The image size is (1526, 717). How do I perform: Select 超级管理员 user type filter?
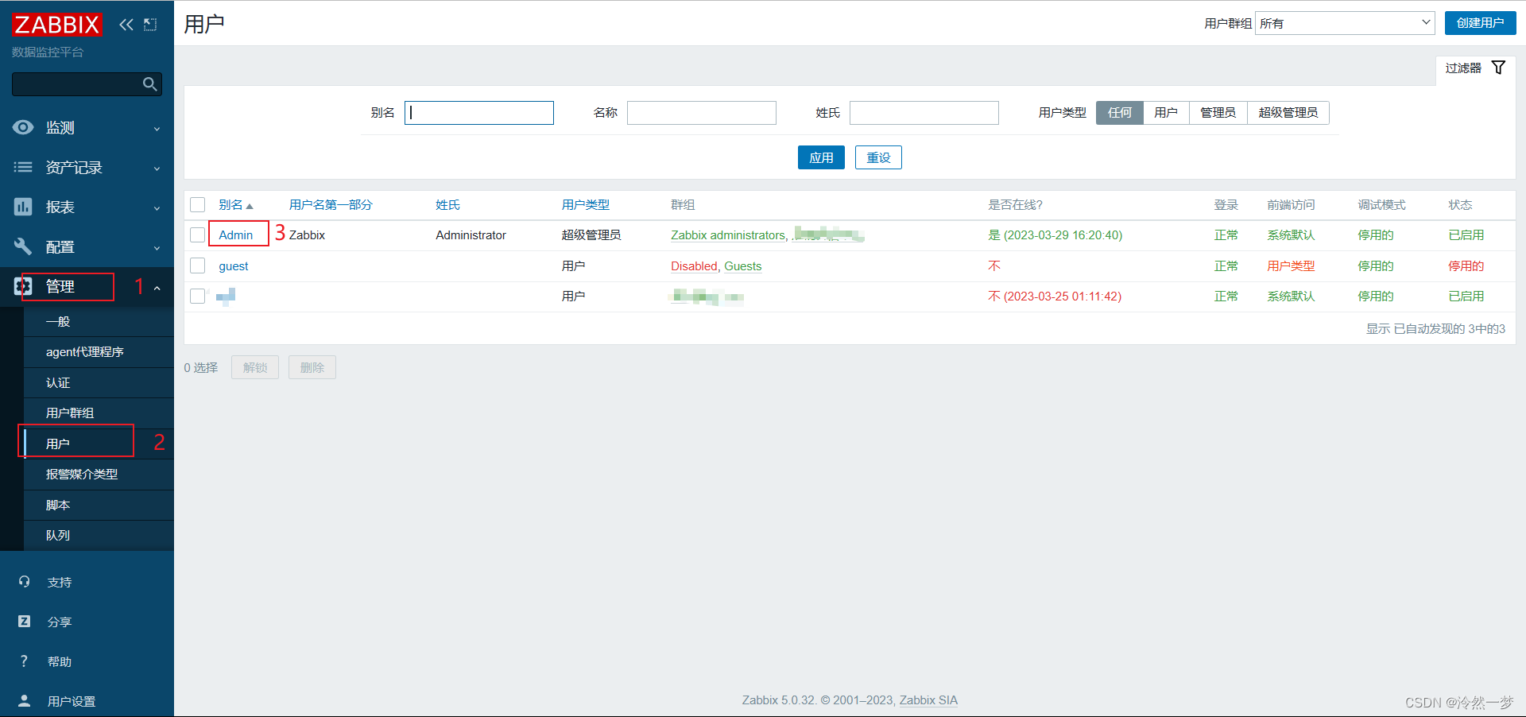tap(1288, 113)
